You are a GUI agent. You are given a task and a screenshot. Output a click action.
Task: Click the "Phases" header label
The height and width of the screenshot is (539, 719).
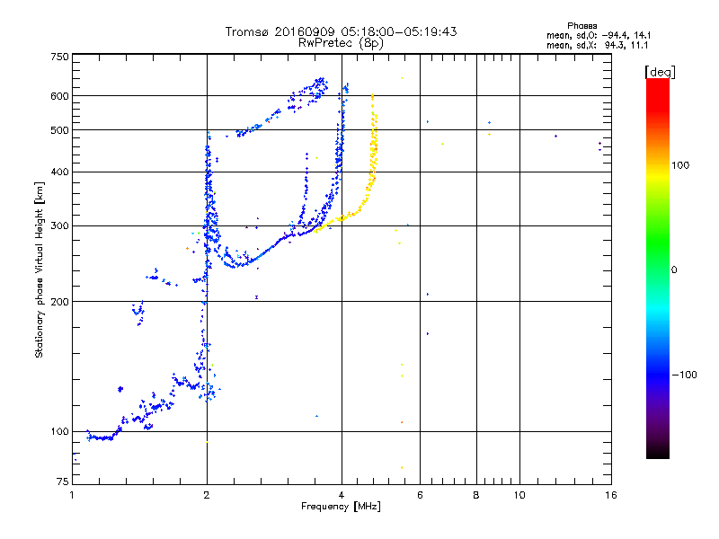(581, 26)
